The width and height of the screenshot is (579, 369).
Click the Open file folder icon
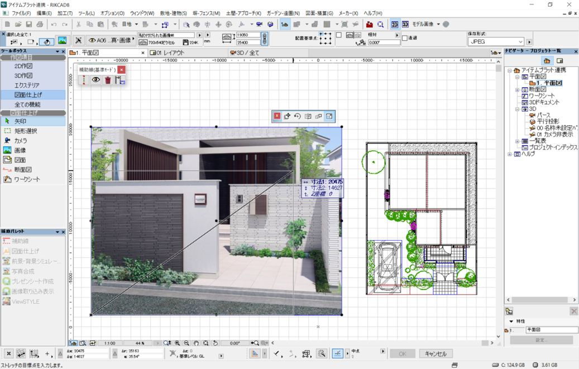pyautogui.click(x=18, y=25)
